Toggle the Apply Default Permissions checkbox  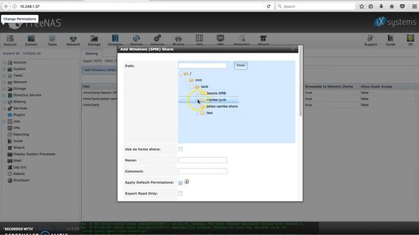(x=181, y=183)
